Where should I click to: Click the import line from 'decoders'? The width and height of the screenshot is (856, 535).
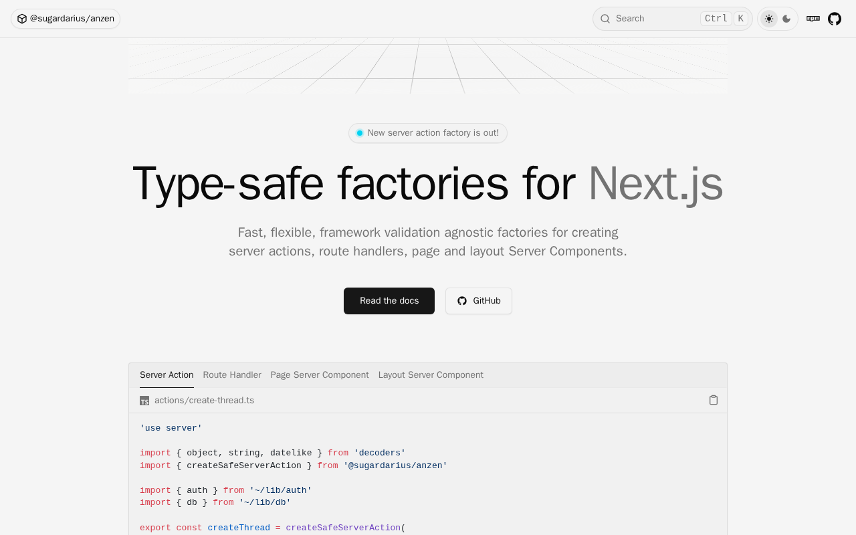point(273,453)
